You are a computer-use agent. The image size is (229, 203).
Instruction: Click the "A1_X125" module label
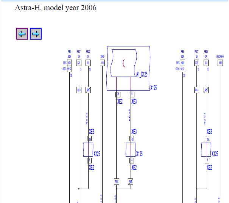click(142, 75)
